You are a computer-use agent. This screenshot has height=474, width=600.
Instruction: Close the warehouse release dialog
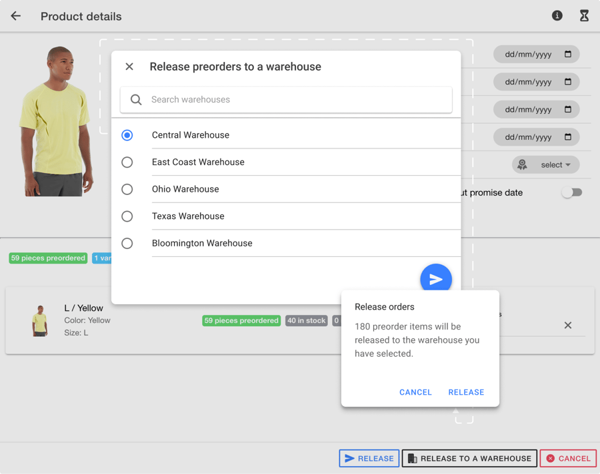129,67
